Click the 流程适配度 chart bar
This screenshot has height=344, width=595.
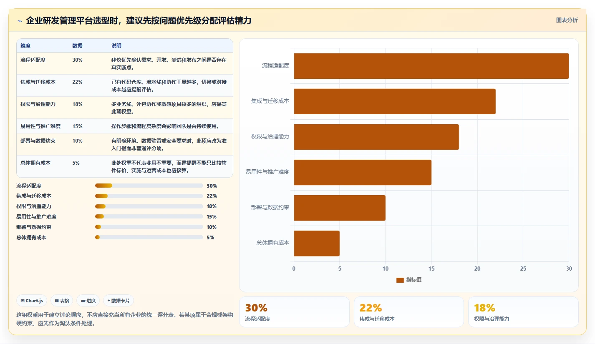click(x=431, y=66)
